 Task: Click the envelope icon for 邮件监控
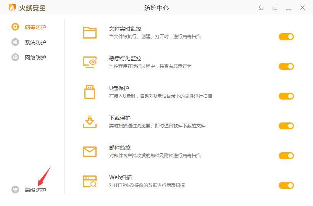tap(90, 151)
